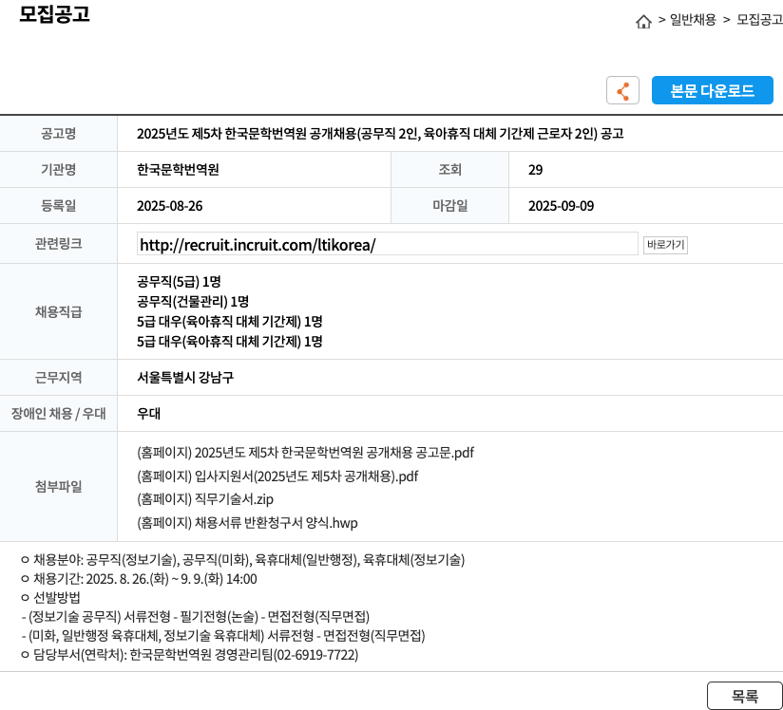This screenshot has height=710, width=783.
Task: Click the 바로가기 button beside the URL
Action: coord(665,245)
